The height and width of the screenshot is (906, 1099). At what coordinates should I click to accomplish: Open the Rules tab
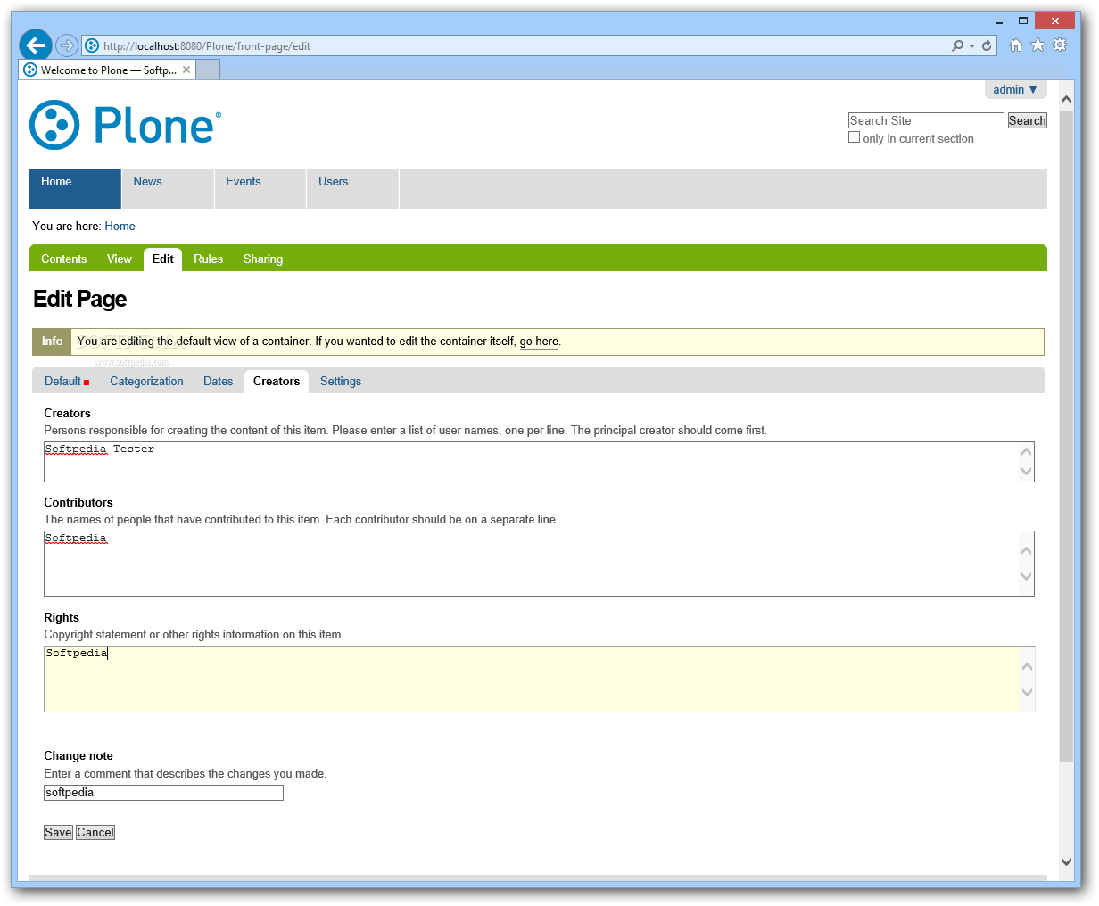pos(208,259)
